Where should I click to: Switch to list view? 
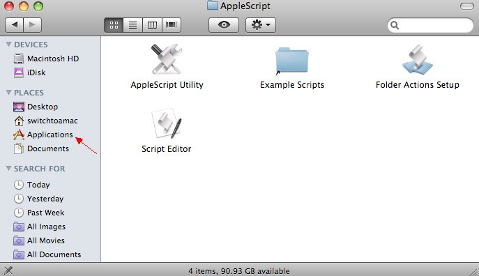pyautogui.click(x=132, y=24)
